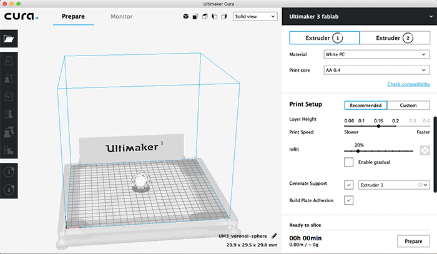
Task: Switch camera to front view
Action: (195, 16)
